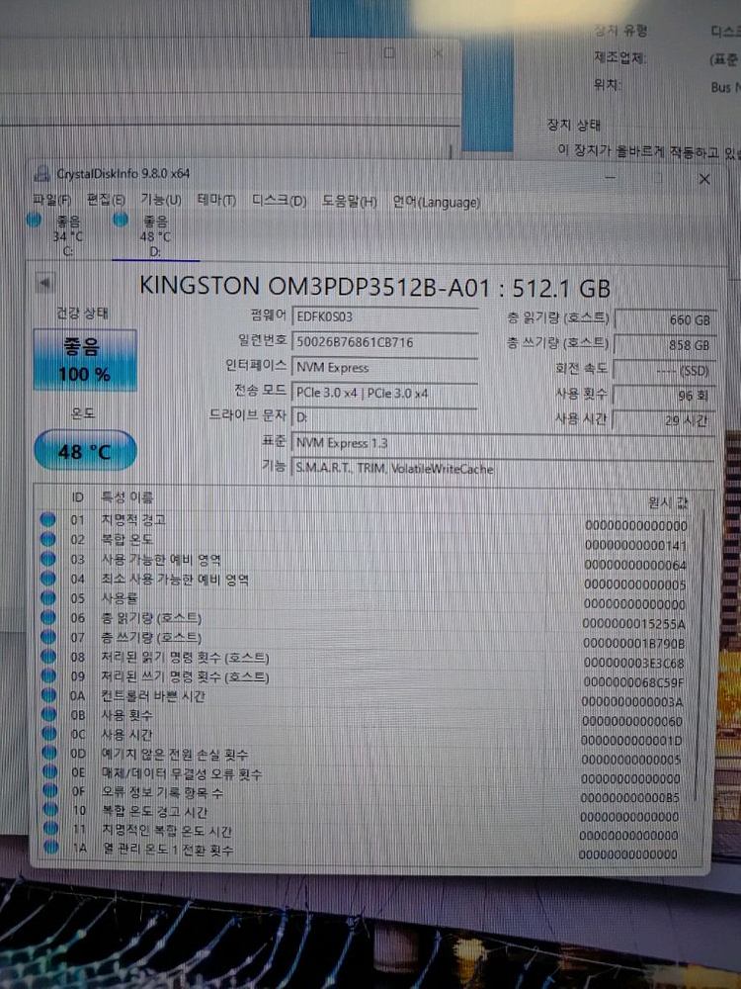
Task: Click raw value 00000000000141
Action: point(635,546)
